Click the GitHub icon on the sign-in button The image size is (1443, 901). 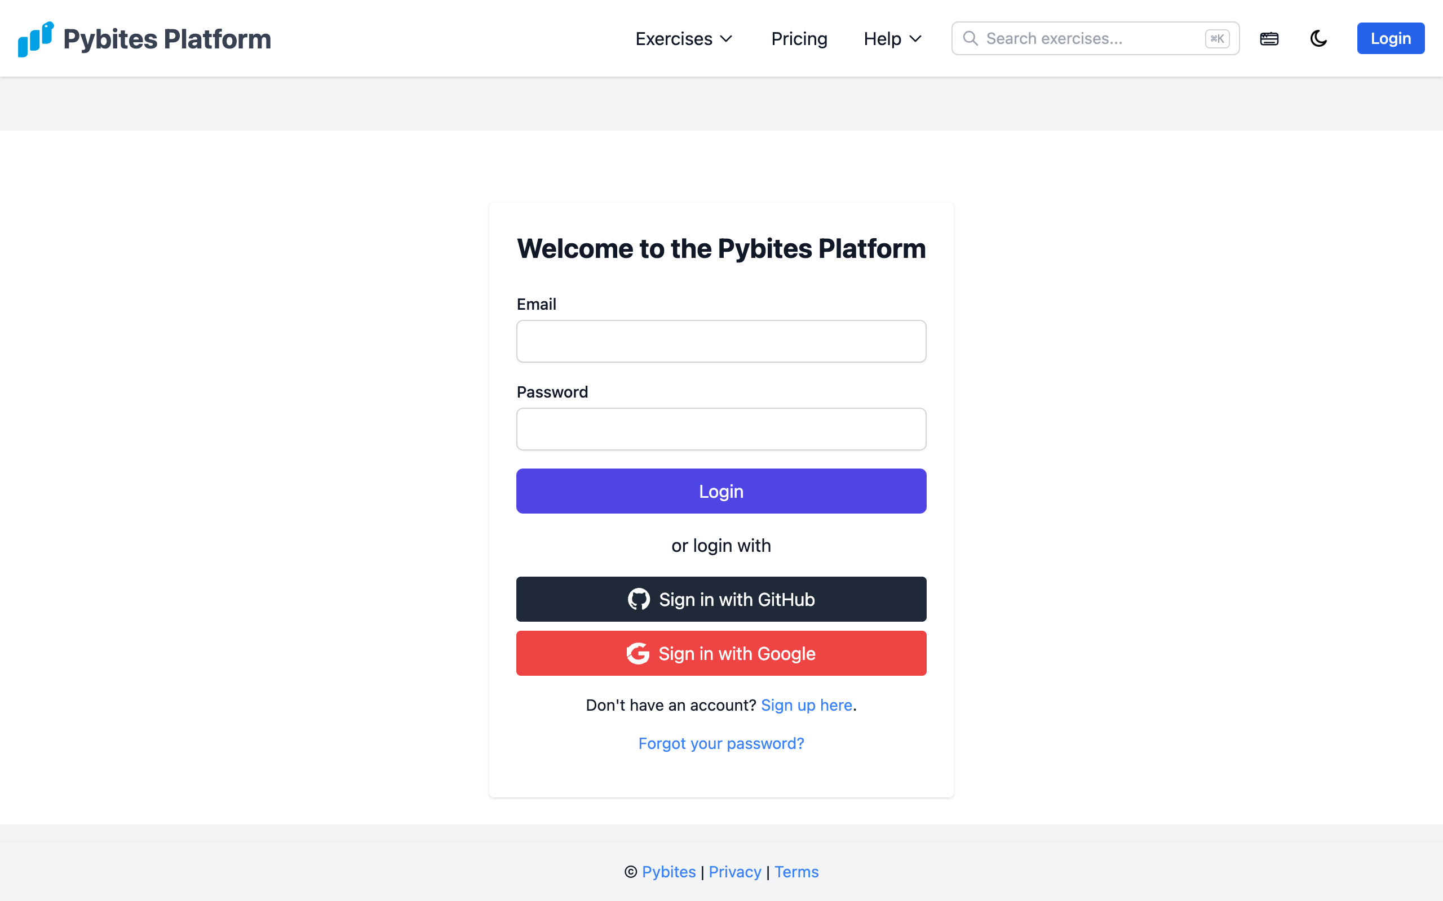tap(639, 599)
